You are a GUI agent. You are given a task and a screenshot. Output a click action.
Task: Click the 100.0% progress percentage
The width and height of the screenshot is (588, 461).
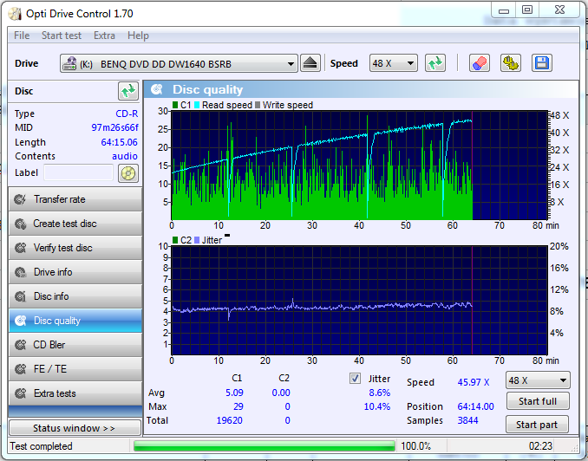[x=416, y=446]
